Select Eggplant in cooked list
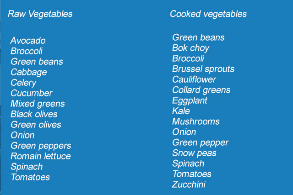This screenshot has height=195, width=293. coord(190,100)
